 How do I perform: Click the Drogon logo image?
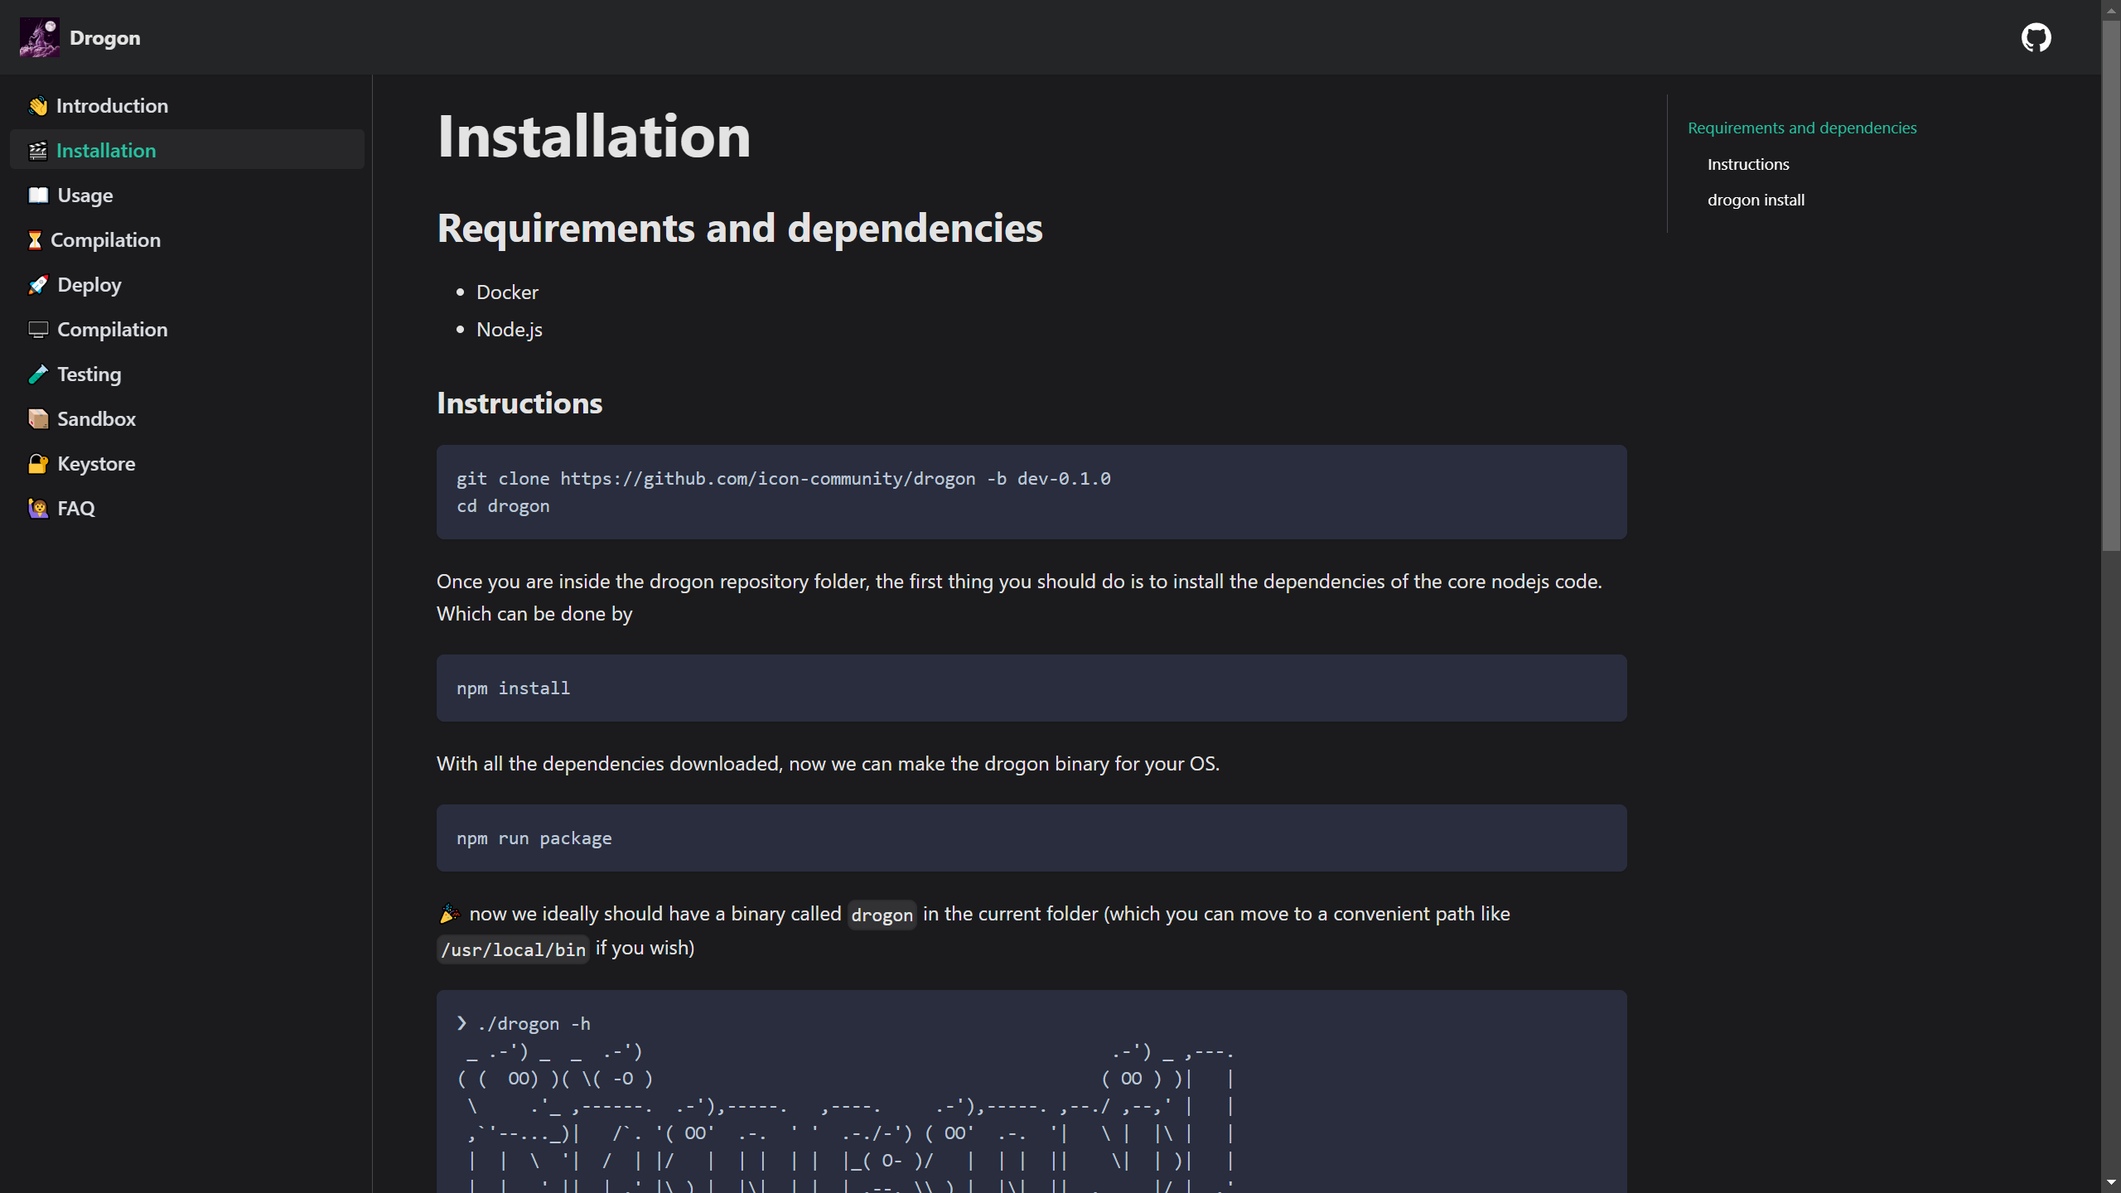[39, 37]
